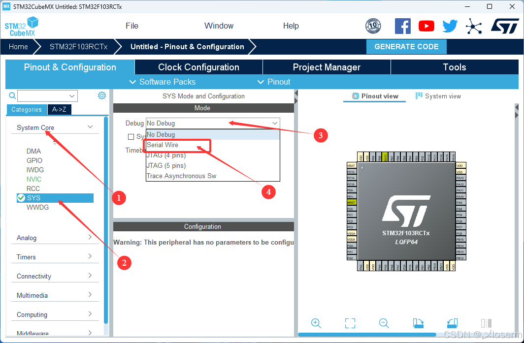Open the YouTube link icon
The width and height of the screenshot is (524, 343).
pos(426,26)
